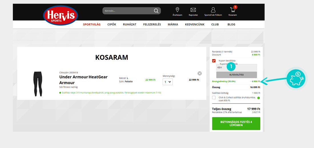The image size is (314, 148).
Task: Click the Keresés search input field
Action: pos(128,11)
